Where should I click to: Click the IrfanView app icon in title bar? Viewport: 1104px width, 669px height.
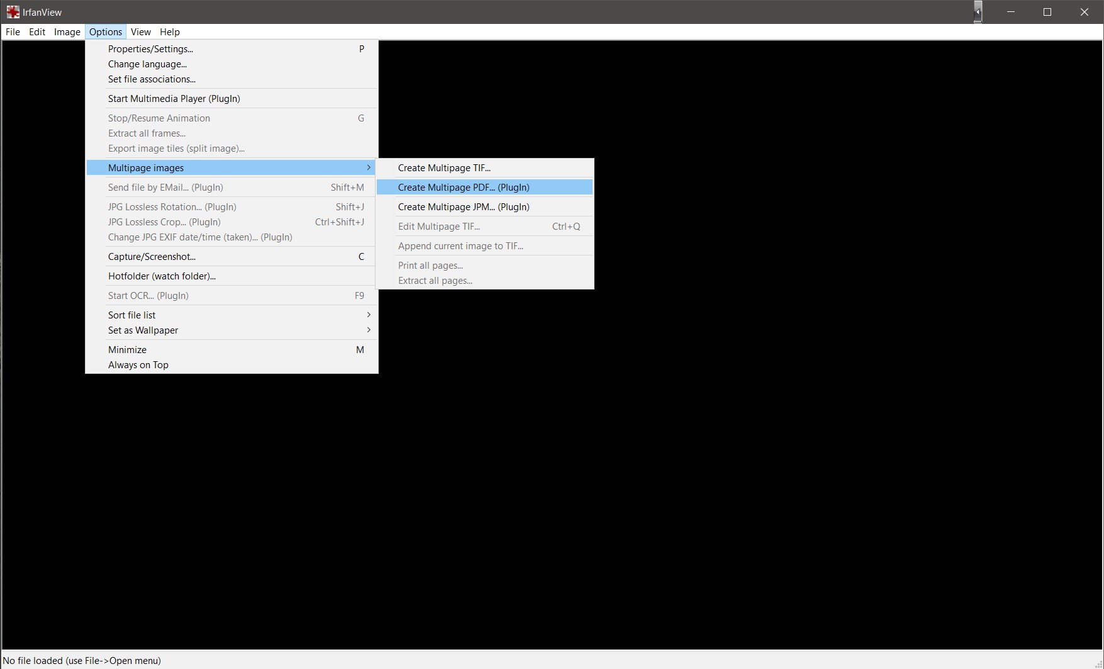[x=13, y=12]
